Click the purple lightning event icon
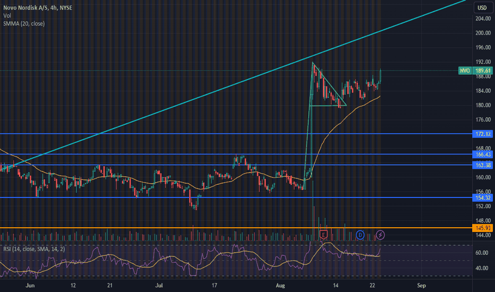The image size is (495, 292). click(380, 235)
